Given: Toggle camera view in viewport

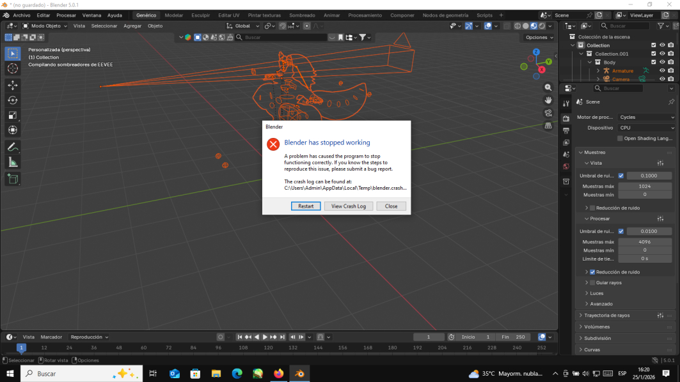Looking at the screenshot, I should tap(548, 113).
